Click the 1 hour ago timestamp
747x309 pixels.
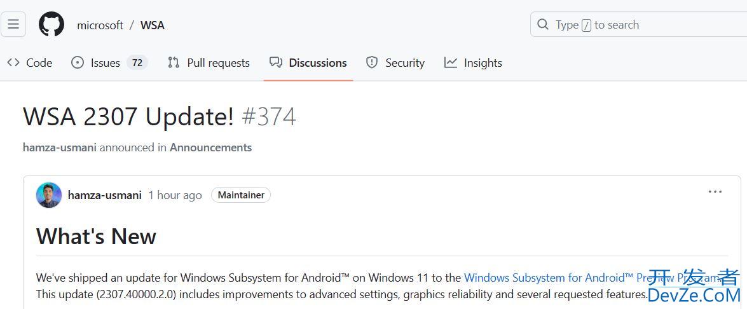pos(175,195)
